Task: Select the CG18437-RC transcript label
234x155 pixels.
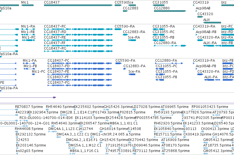Action: pyautogui.click(x=55, y=26)
